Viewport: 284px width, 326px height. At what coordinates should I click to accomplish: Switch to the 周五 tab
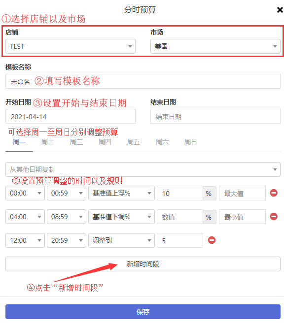(133, 142)
